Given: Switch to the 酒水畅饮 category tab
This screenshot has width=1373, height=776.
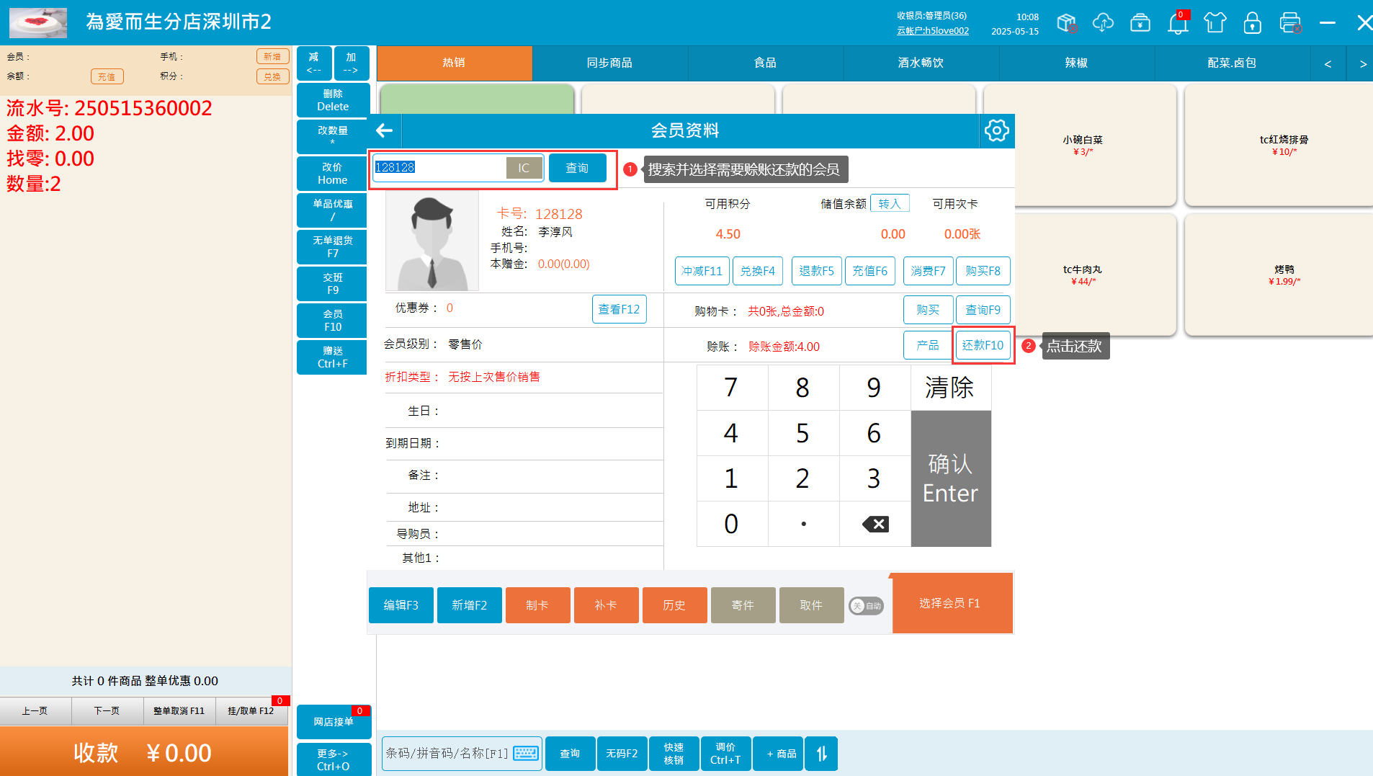Looking at the screenshot, I should pos(921,63).
